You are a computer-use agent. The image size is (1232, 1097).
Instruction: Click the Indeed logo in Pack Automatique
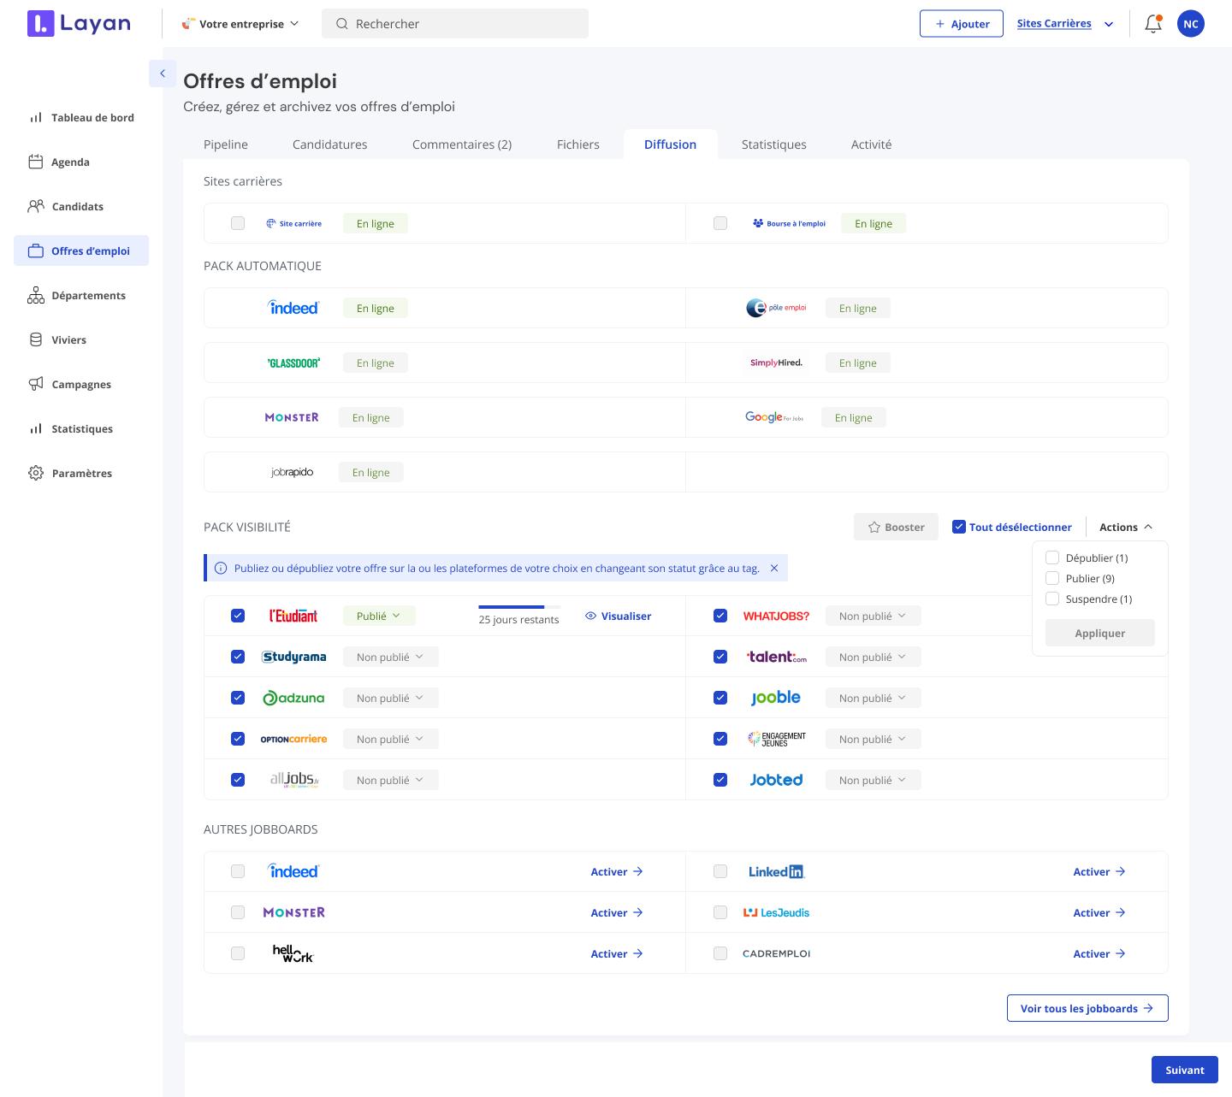coord(293,308)
